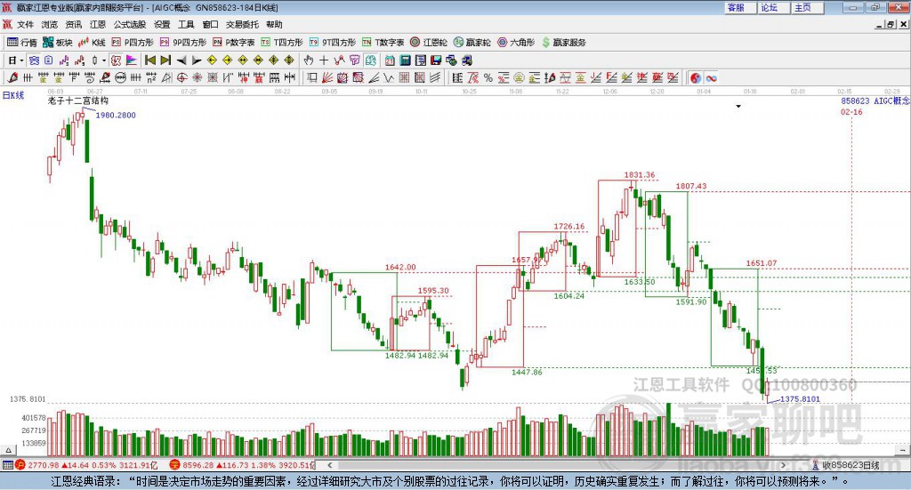The width and height of the screenshot is (911, 490).
Task: Click the first yellow diamond left-arrow icon
Action: click(x=212, y=60)
